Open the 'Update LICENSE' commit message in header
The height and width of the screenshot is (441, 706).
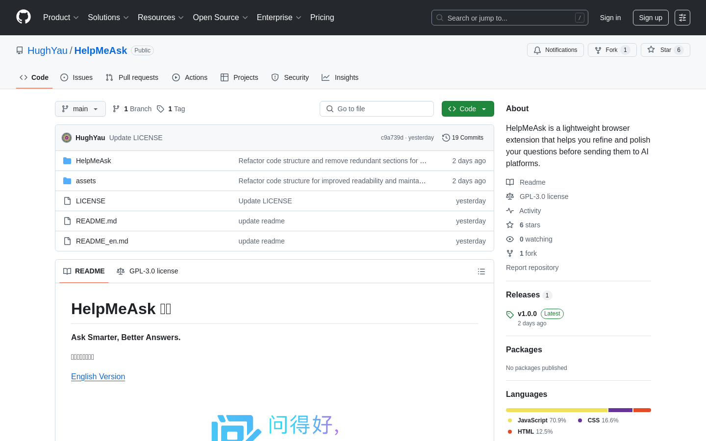pyautogui.click(x=136, y=138)
